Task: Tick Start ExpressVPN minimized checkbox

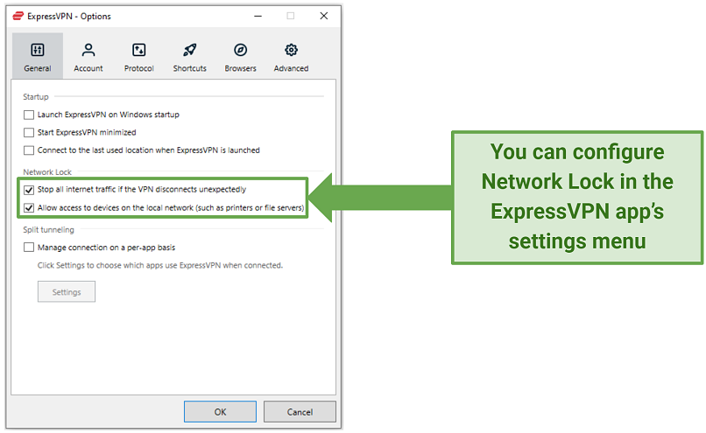Action: click(x=29, y=132)
